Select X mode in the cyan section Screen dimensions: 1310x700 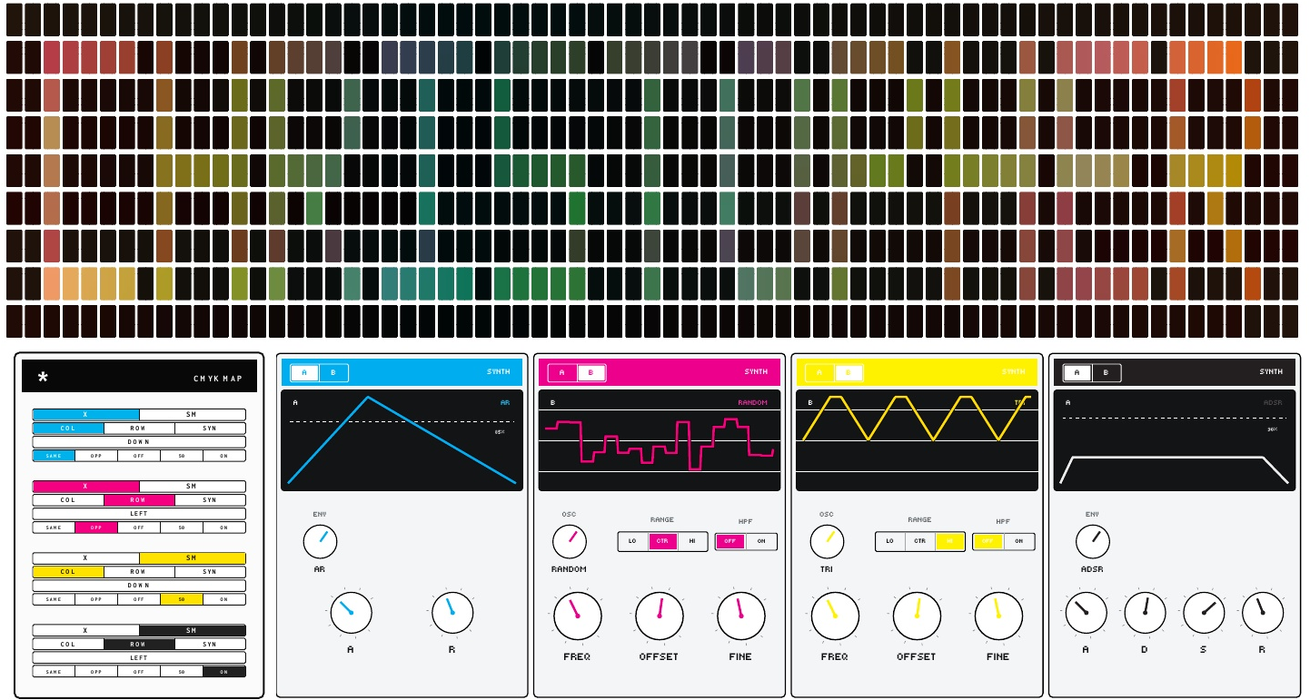pos(85,414)
